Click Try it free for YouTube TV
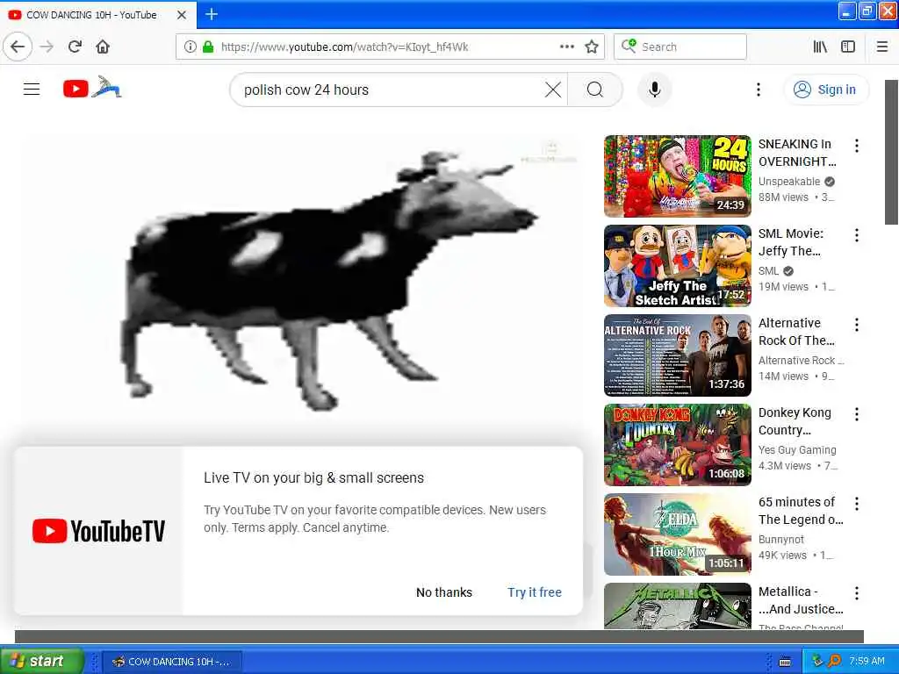Image resolution: width=899 pixels, height=674 pixels. [x=535, y=592]
